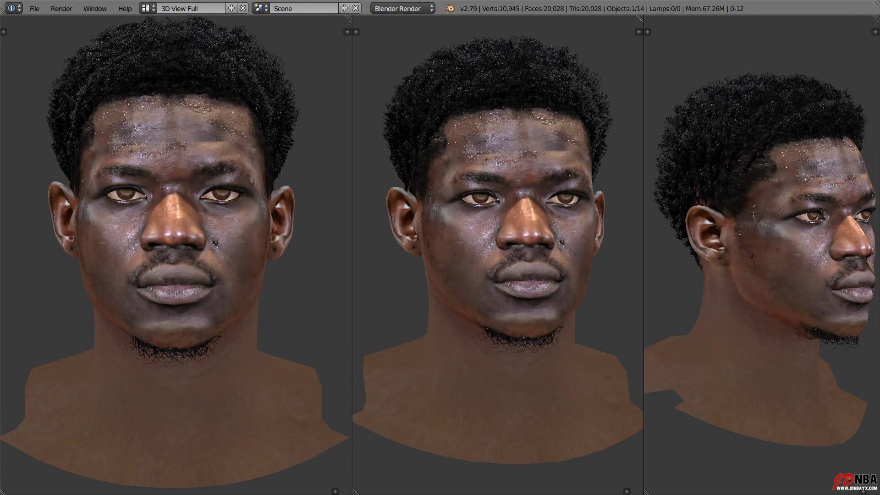Click the 'Lamps:0/0' statistic
The width and height of the screenshot is (880, 495).
click(x=665, y=8)
